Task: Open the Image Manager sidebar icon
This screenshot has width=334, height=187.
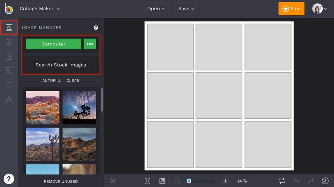Action: pyautogui.click(x=9, y=28)
